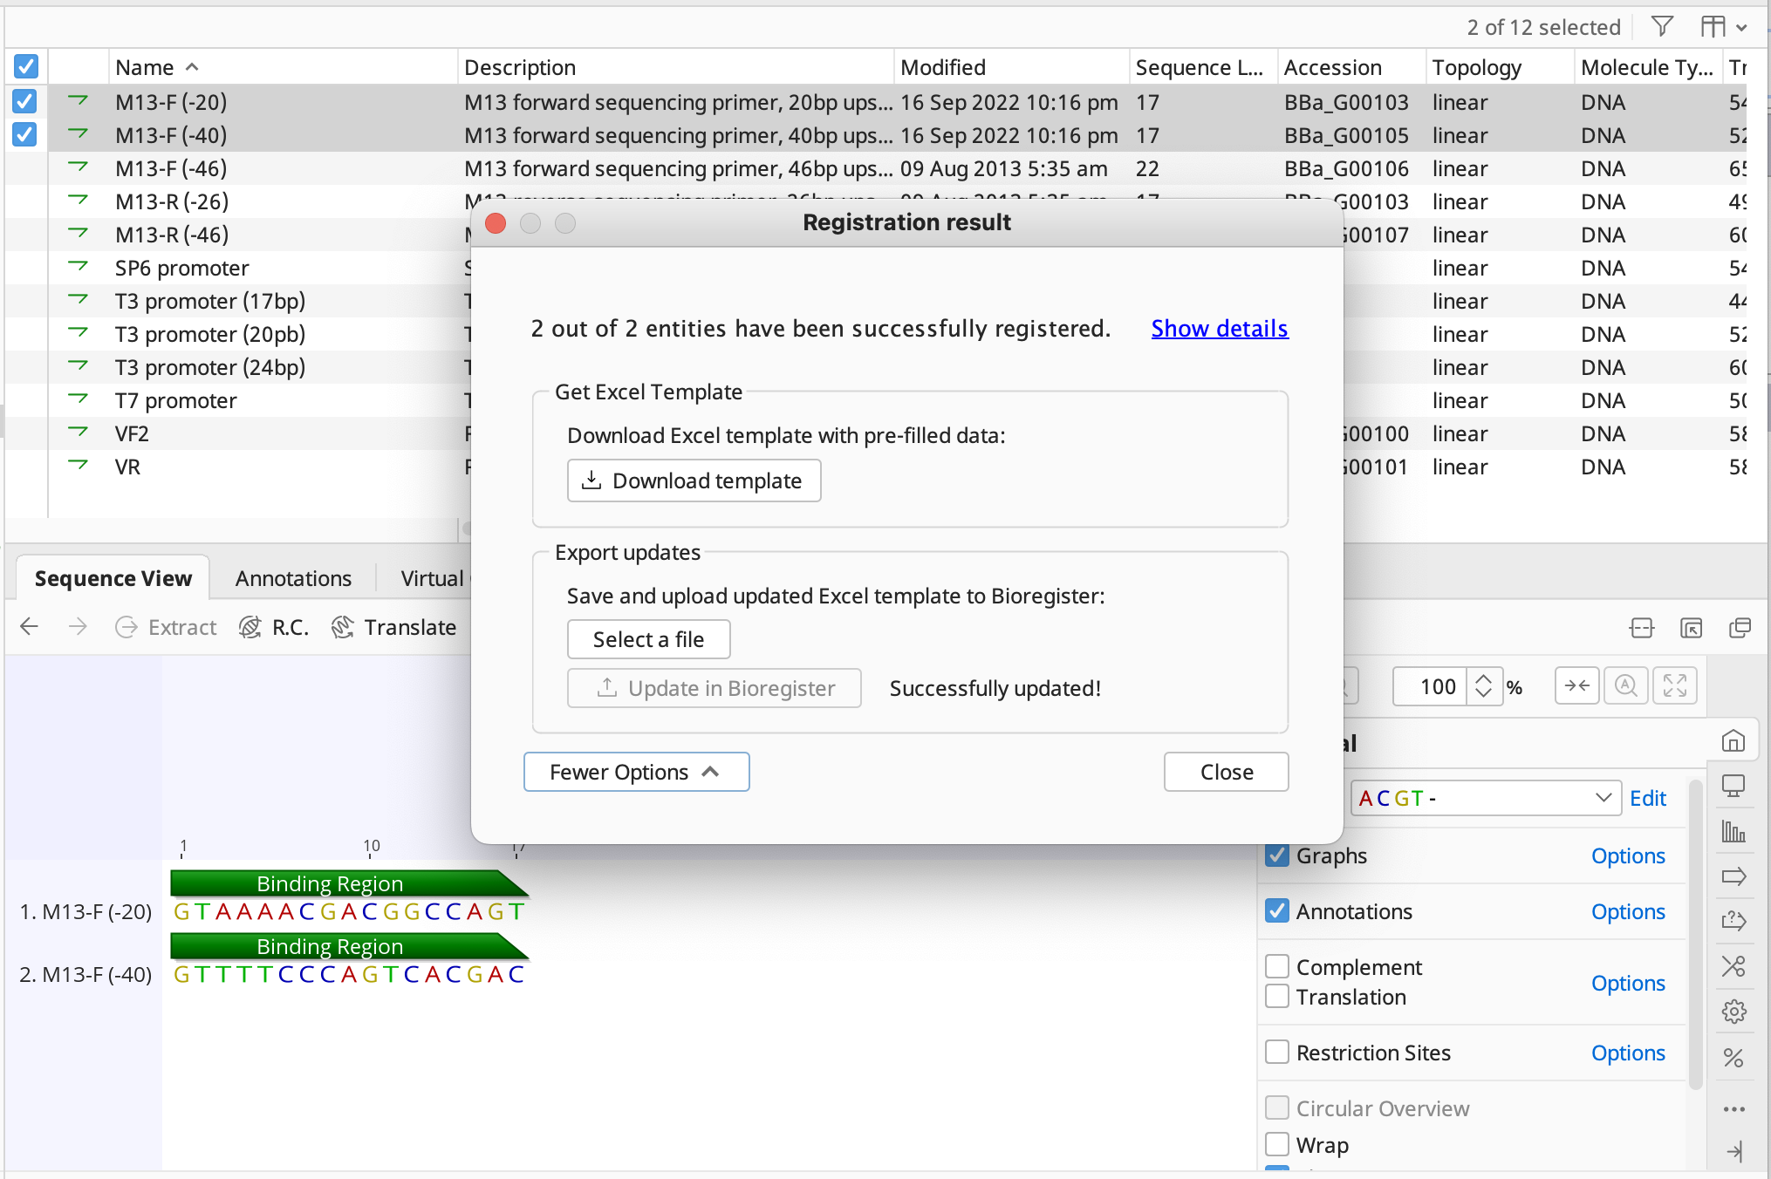Screen dimensions: 1771x1179
Task: Click the Translate tool
Action: (394, 627)
